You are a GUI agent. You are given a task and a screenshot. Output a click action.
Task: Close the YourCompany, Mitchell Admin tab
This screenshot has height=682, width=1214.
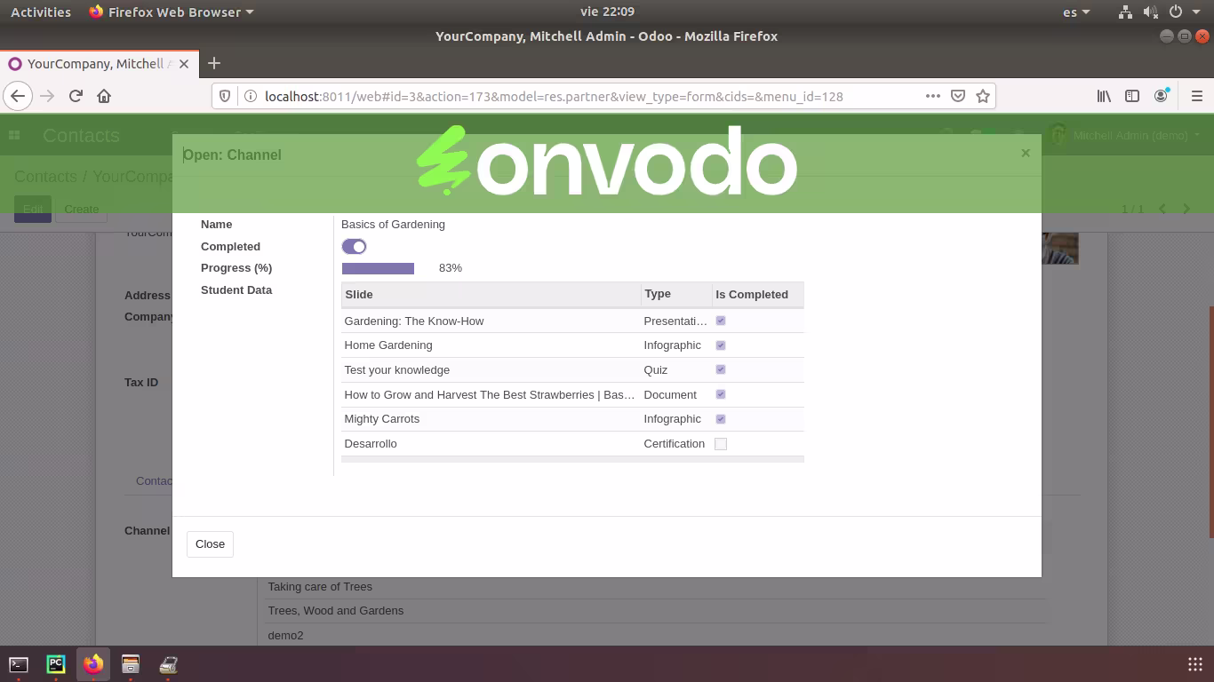(x=184, y=64)
